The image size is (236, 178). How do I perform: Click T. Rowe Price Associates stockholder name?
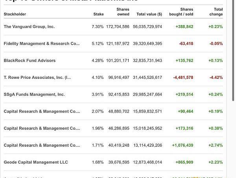click(x=37, y=77)
